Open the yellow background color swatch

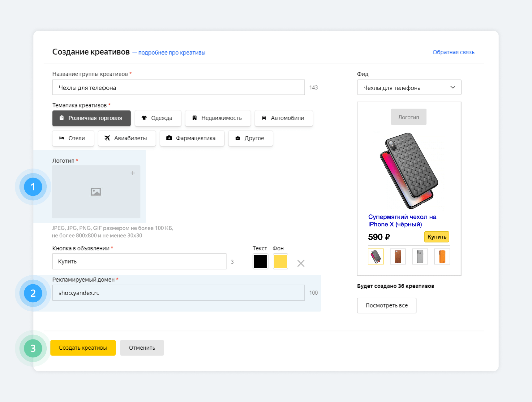[x=280, y=262]
